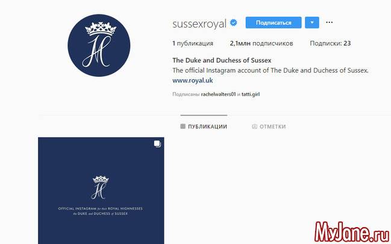
Task: Click the tagged-photo icon beside ОТМЕТКИ
Action: pos(254,126)
